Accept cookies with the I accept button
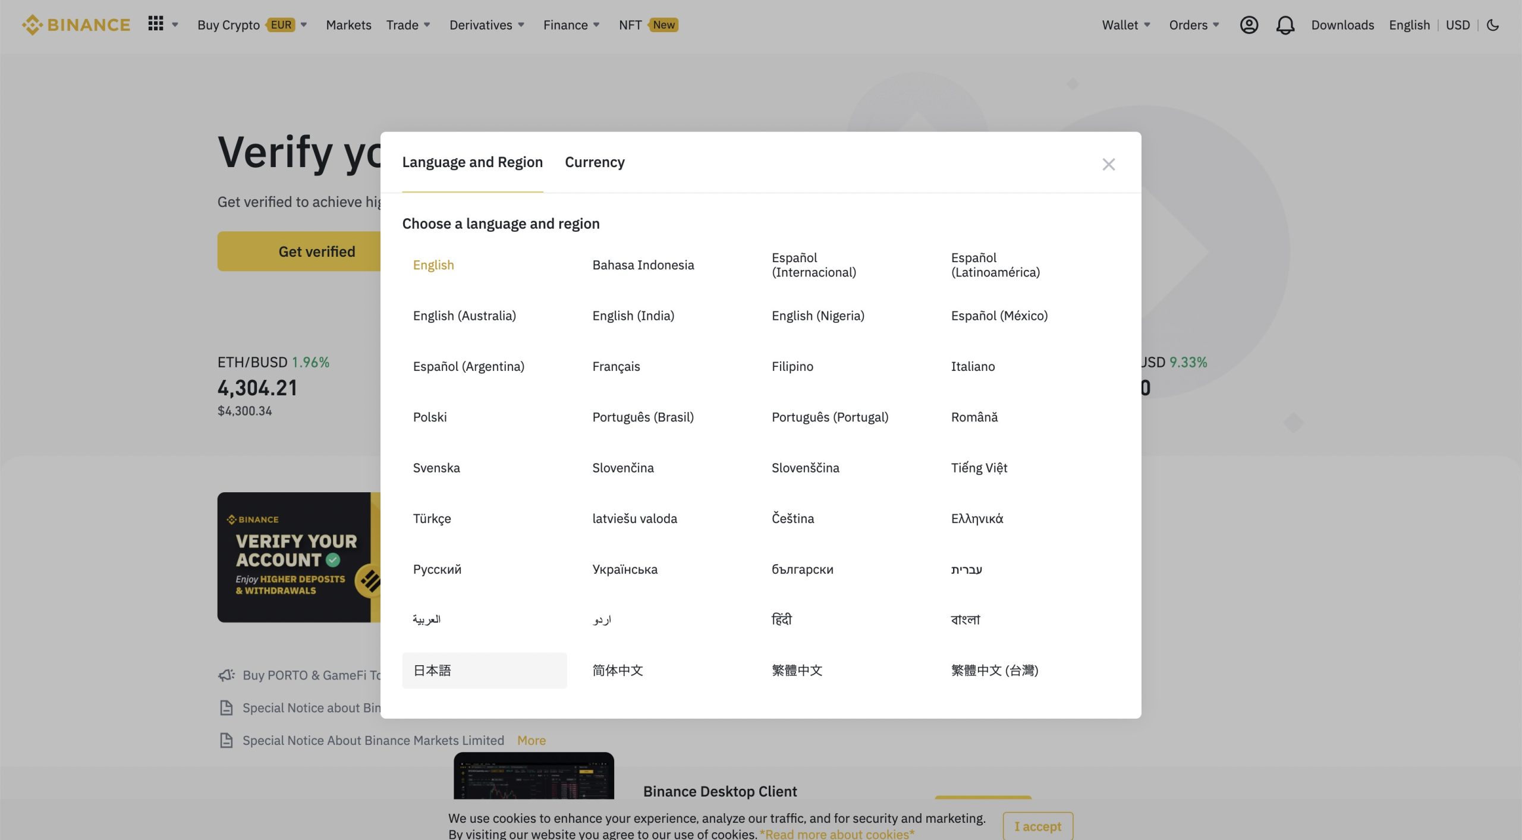 [1037, 826]
